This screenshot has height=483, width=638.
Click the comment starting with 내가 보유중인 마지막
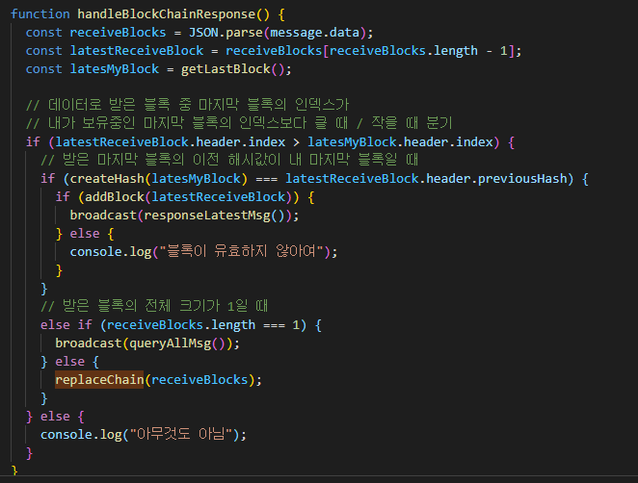tap(239, 123)
